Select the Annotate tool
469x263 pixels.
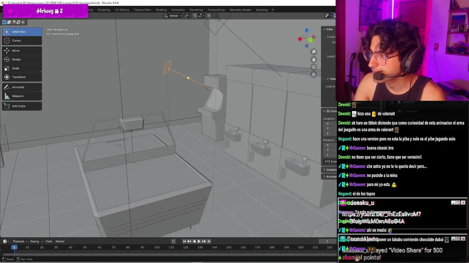pyautogui.click(x=22, y=87)
